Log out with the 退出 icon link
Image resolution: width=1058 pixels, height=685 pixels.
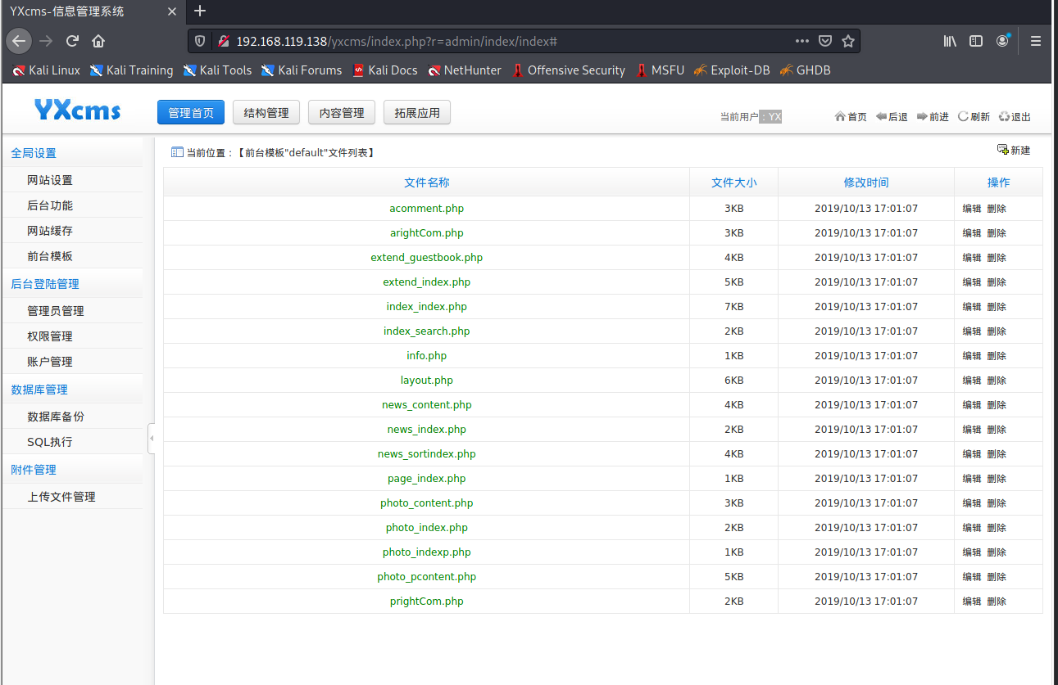click(x=1015, y=117)
